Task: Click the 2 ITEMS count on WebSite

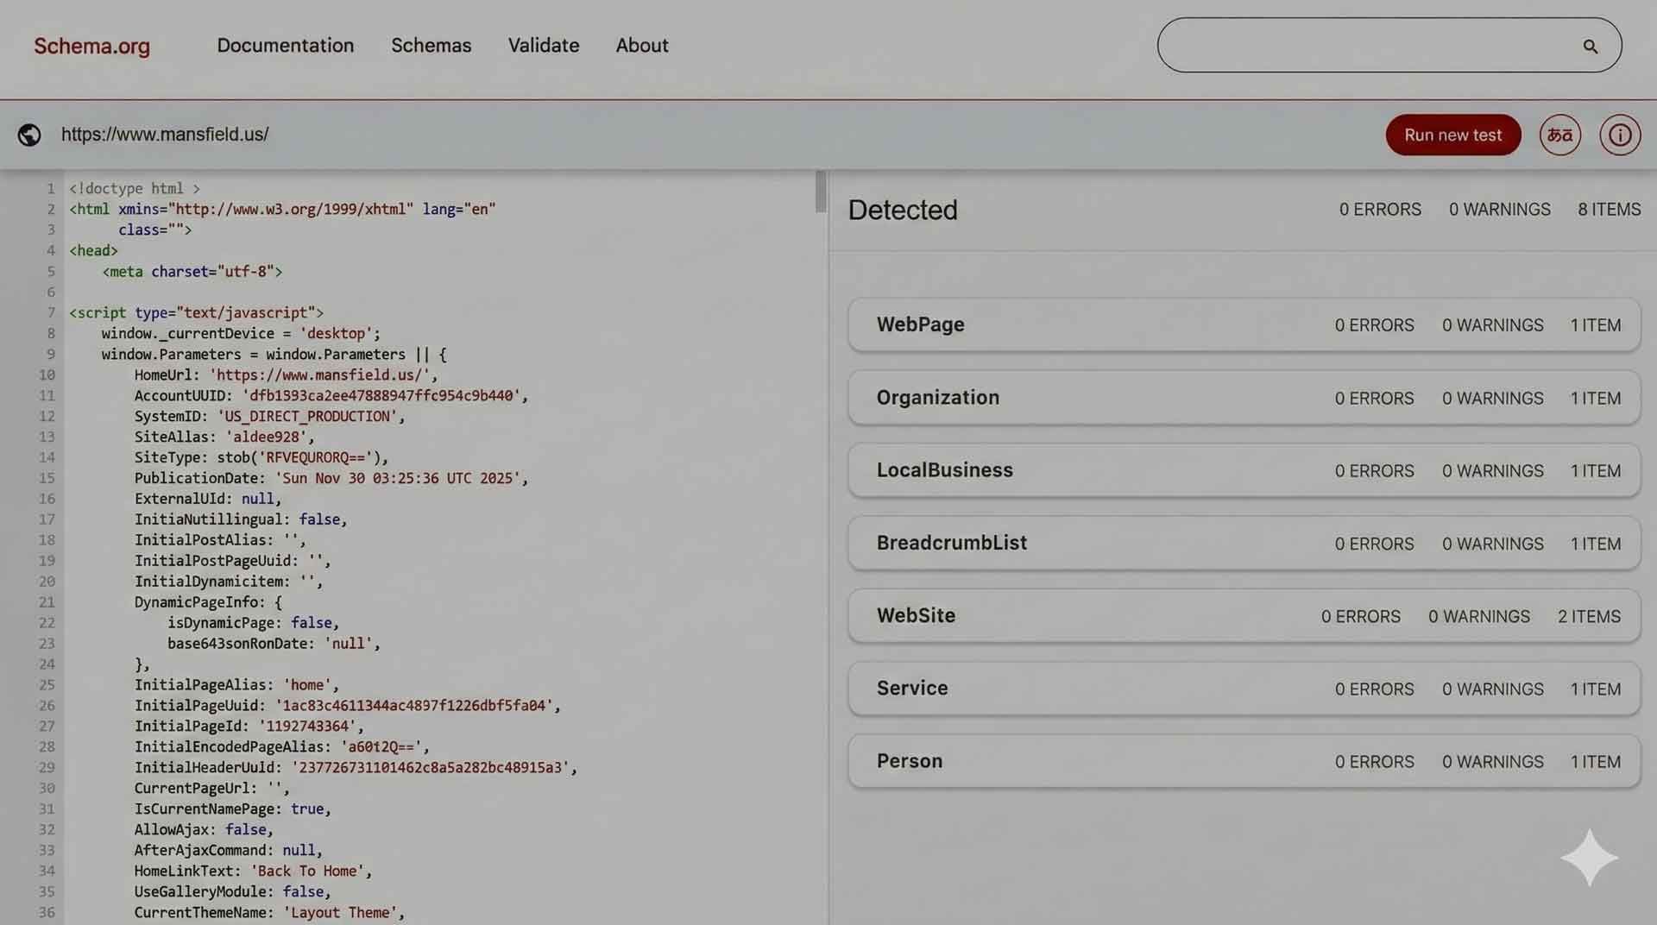Action: 1589,617
